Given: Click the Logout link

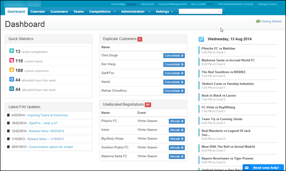Looking at the screenshot, I should pos(131,4).
